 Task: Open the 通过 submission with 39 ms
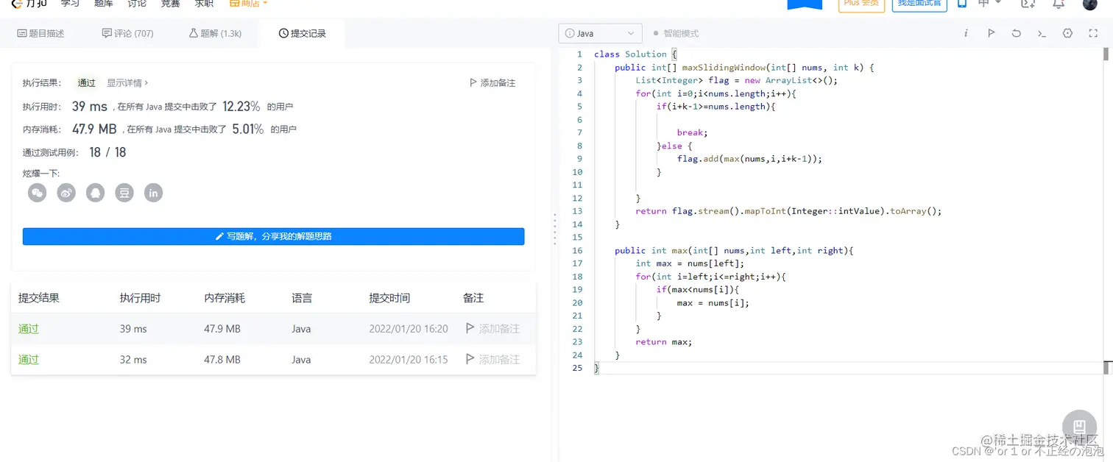[29, 329]
